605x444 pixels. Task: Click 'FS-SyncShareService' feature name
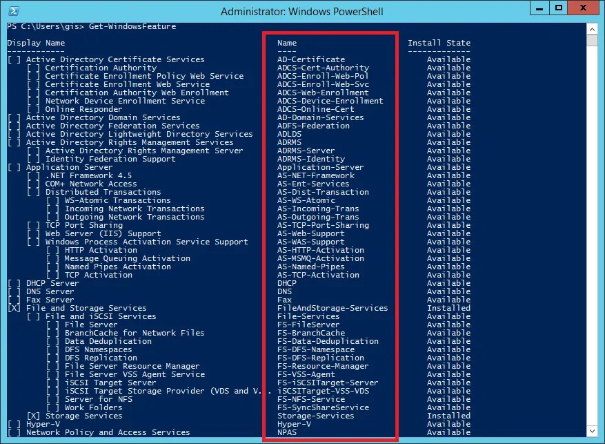(x=323, y=408)
